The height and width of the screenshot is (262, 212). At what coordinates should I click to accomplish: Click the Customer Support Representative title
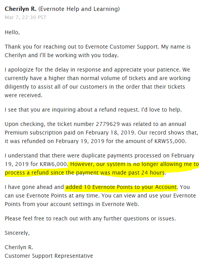pos(49,256)
